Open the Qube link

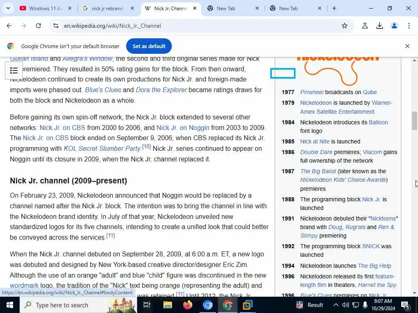370,92
